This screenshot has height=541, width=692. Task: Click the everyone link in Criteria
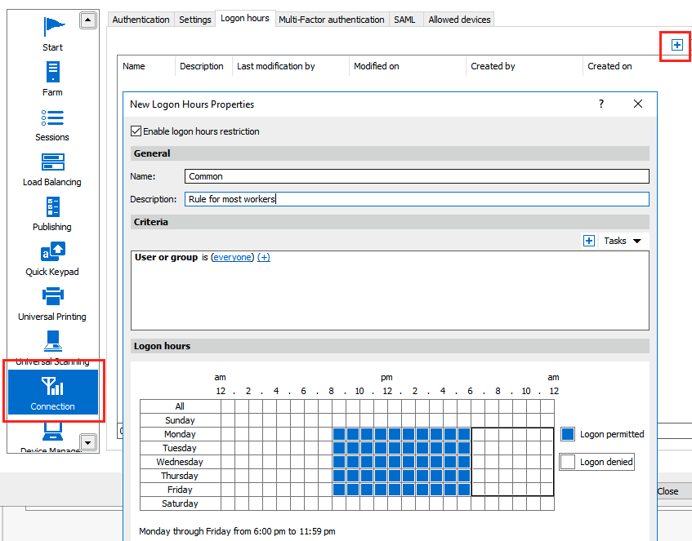[x=233, y=257]
